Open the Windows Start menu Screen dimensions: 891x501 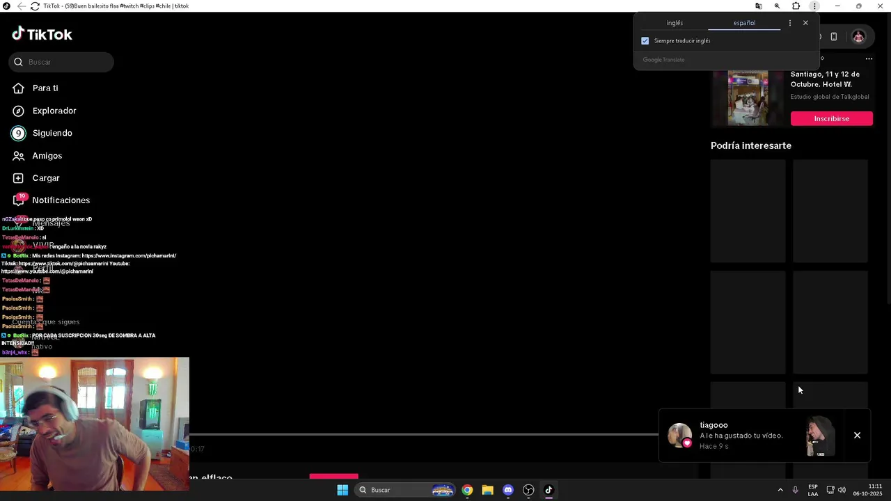click(x=342, y=490)
